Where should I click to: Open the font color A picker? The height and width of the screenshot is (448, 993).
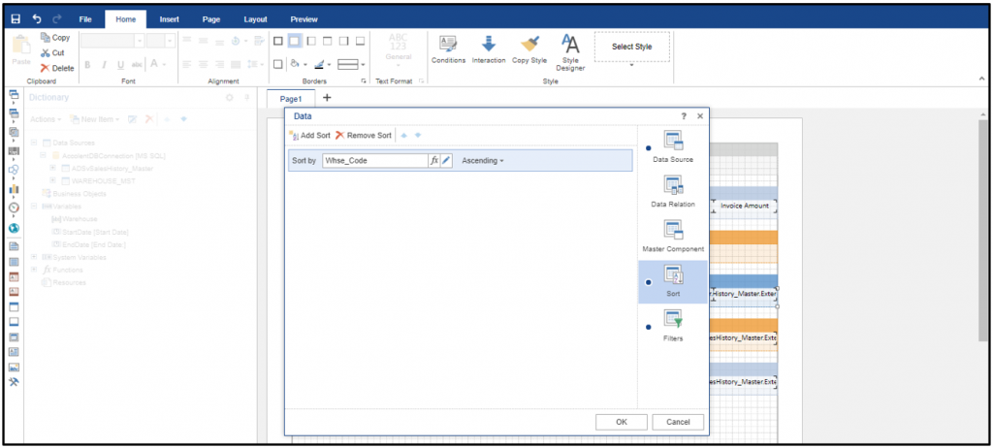pyautogui.click(x=158, y=64)
